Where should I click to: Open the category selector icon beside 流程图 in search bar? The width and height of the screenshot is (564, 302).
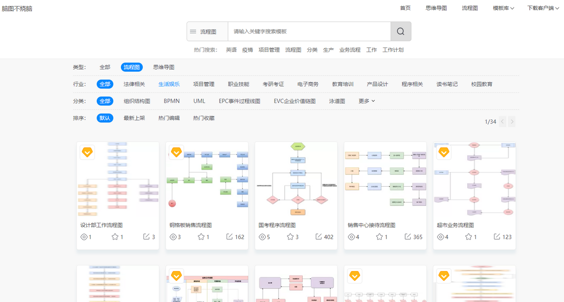coord(193,31)
